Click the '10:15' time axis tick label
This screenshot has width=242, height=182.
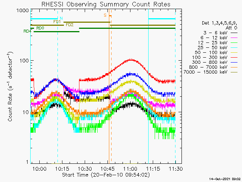point(62,168)
